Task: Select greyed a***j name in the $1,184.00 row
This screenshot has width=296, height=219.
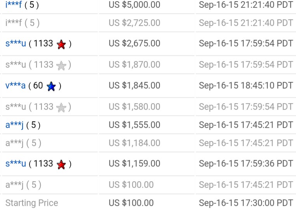Action: (x=14, y=143)
